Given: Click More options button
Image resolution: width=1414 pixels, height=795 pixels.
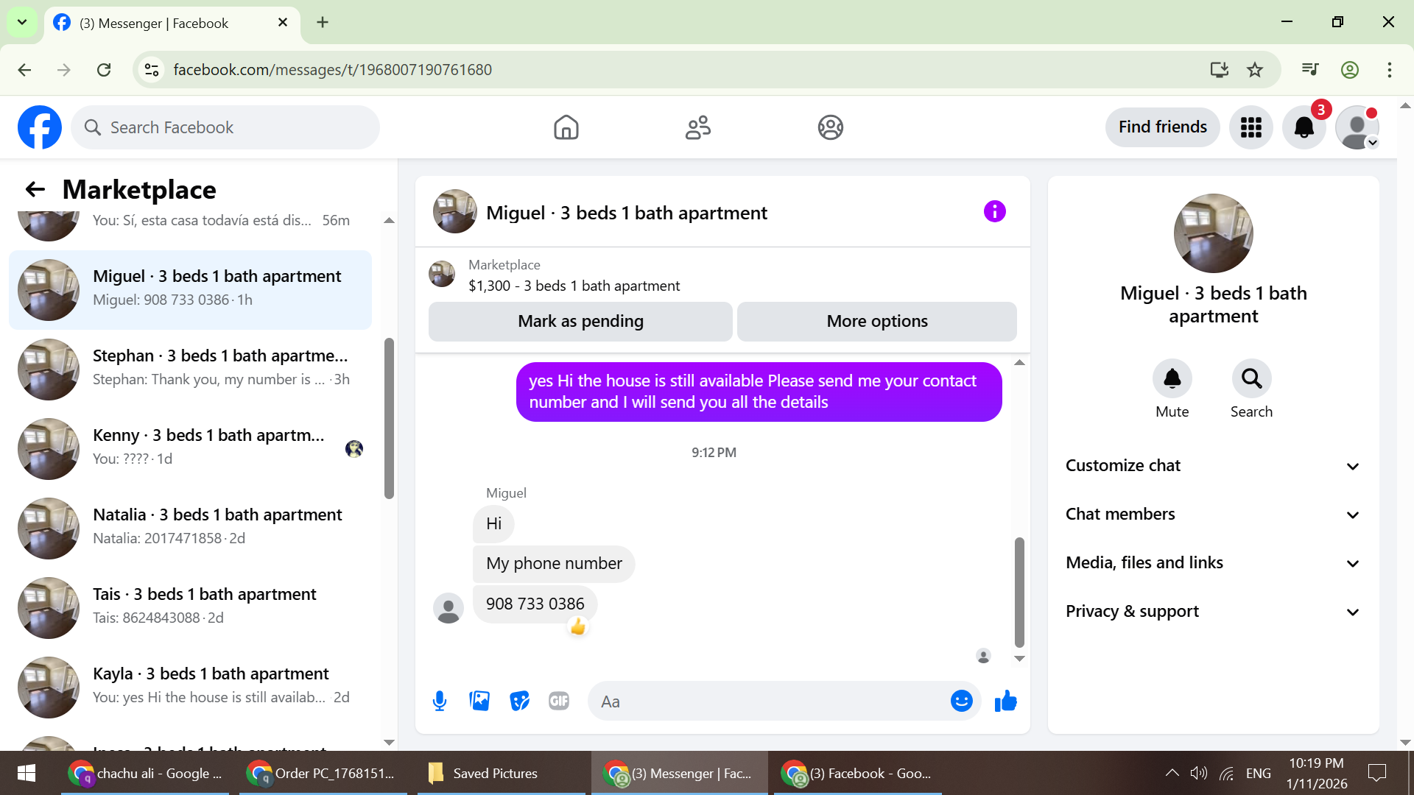Looking at the screenshot, I should click(877, 322).
